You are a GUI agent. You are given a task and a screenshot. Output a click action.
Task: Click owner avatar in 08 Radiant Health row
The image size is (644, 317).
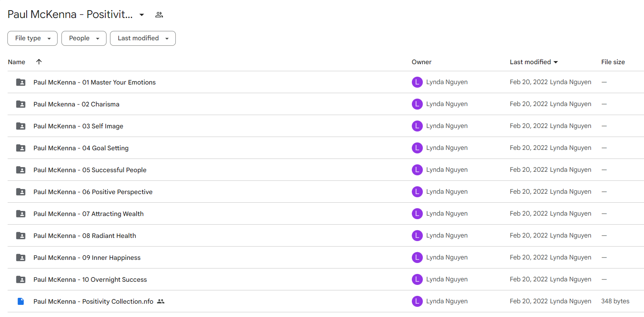pyautogui.click(x=417, y=236)
